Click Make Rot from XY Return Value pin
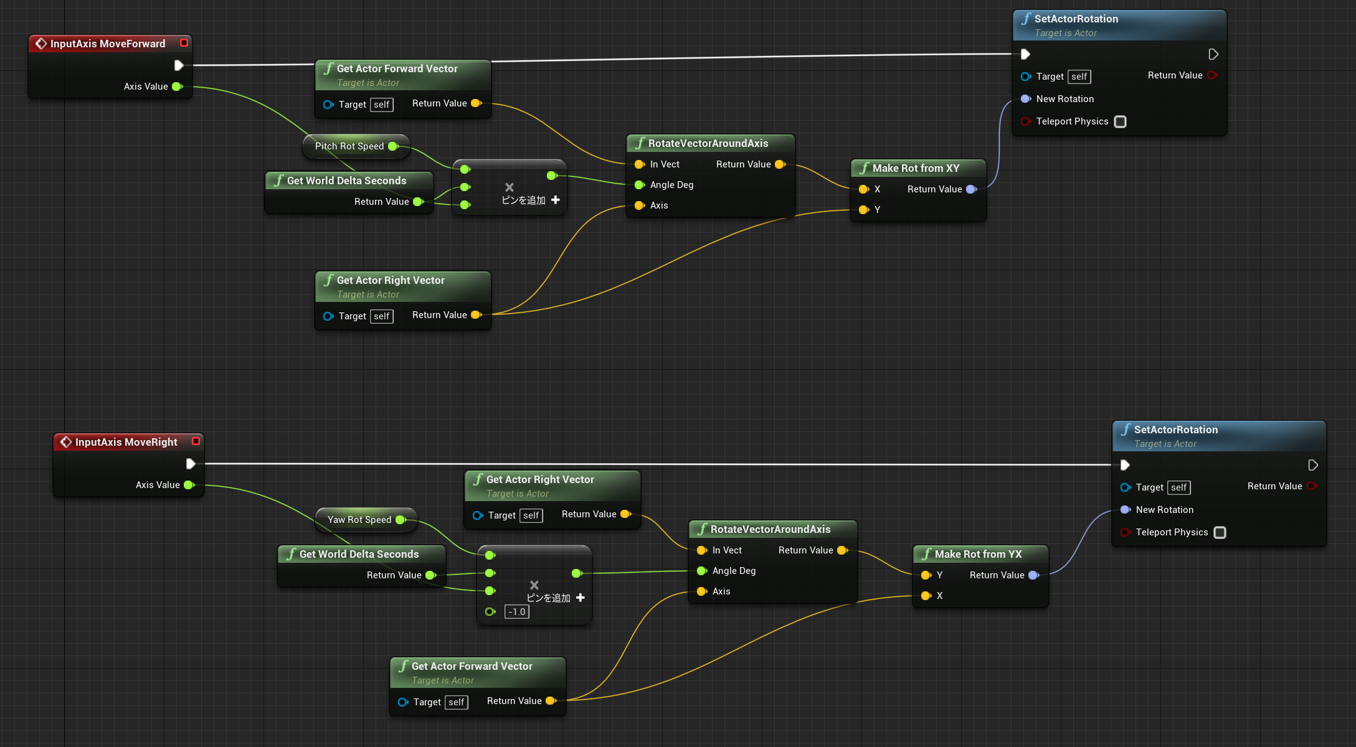 pyautogui.click(x=971, y=189)
